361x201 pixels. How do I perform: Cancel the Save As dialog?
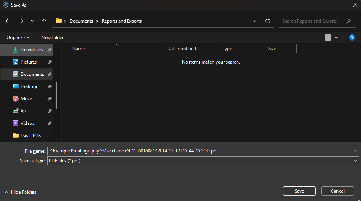pos(337,191)
